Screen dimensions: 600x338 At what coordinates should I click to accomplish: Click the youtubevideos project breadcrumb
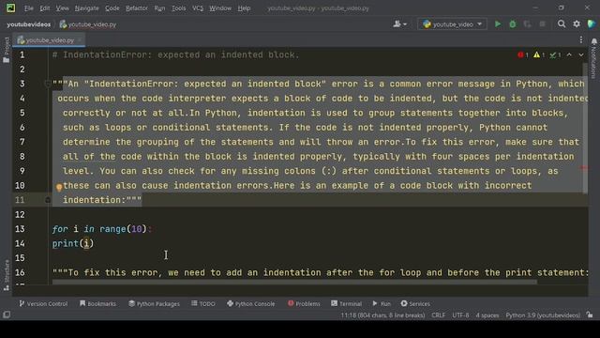click(29, 24)
